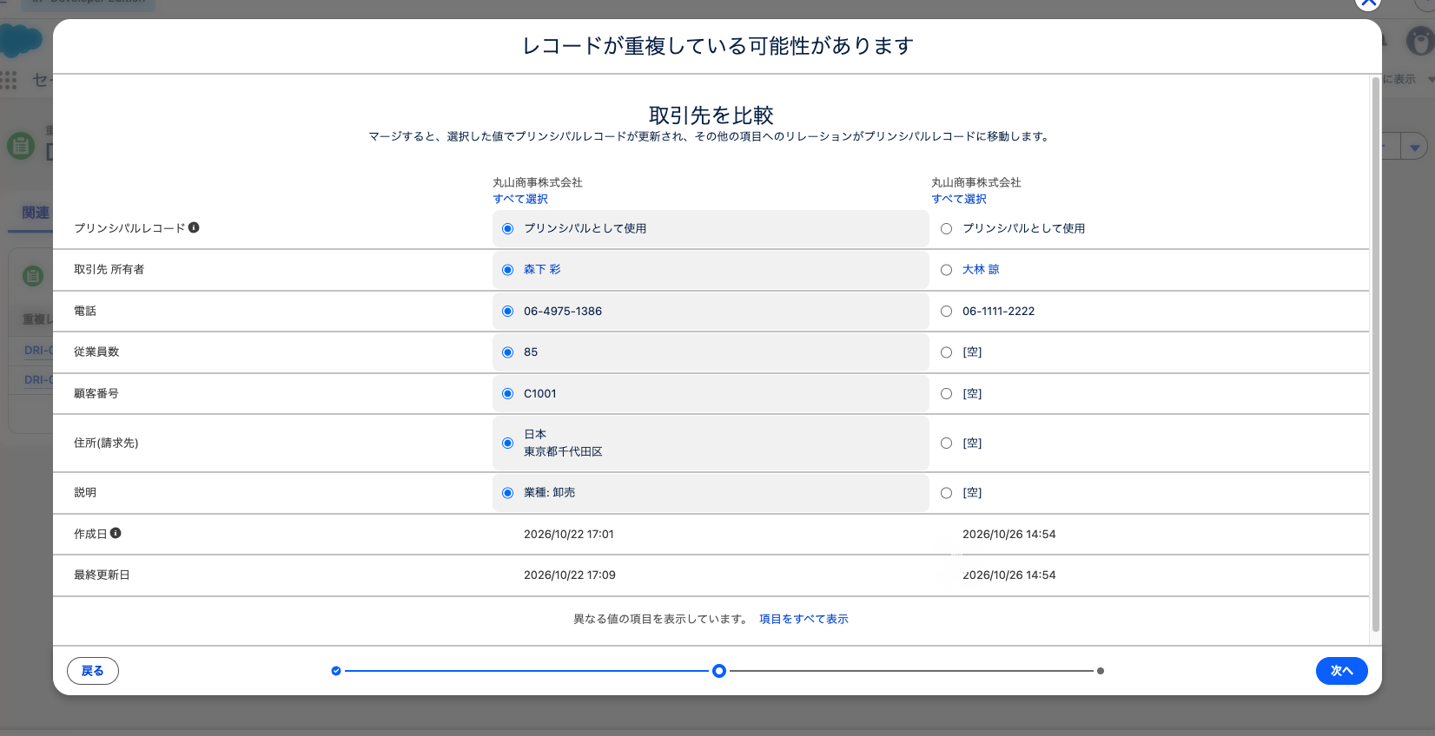Click info icon beside プリンシパルレコード

(194, 227)
